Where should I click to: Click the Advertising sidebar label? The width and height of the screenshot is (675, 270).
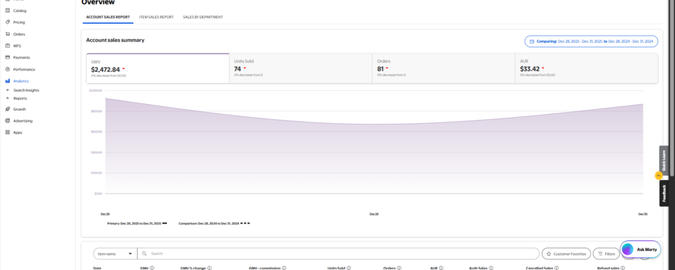tap(23, 121)
